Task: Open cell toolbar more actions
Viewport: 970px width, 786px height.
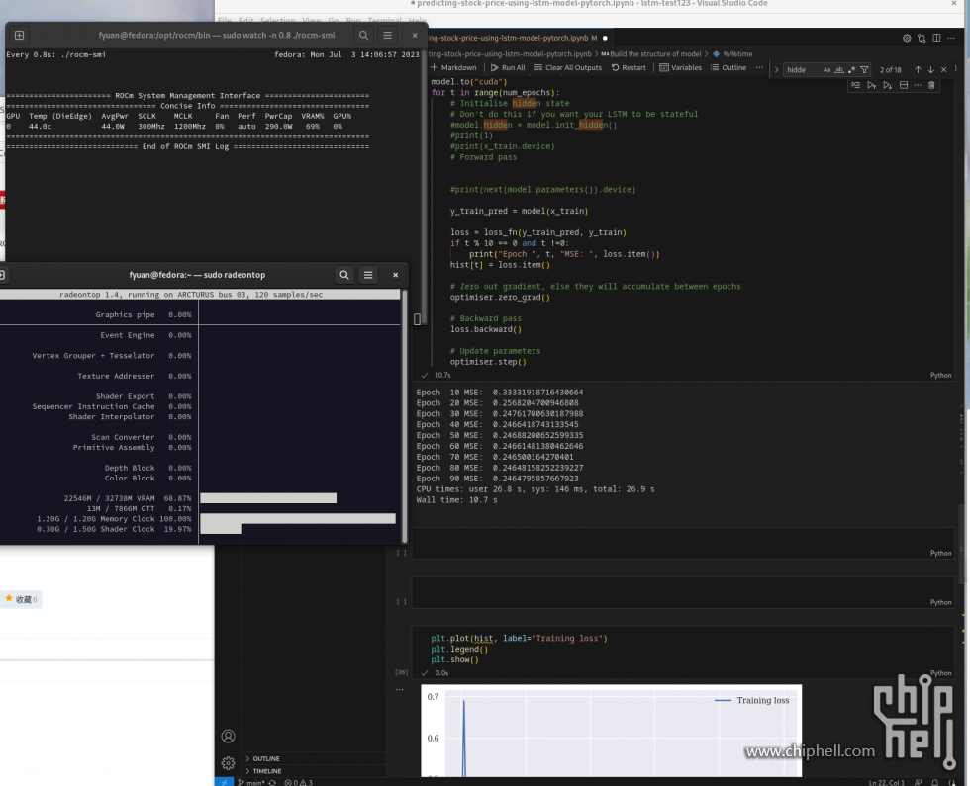Action: pos(918,85)
